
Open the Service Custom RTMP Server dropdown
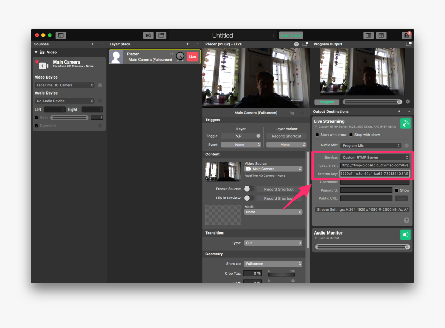pyautogui.click(x=375, y=157)
